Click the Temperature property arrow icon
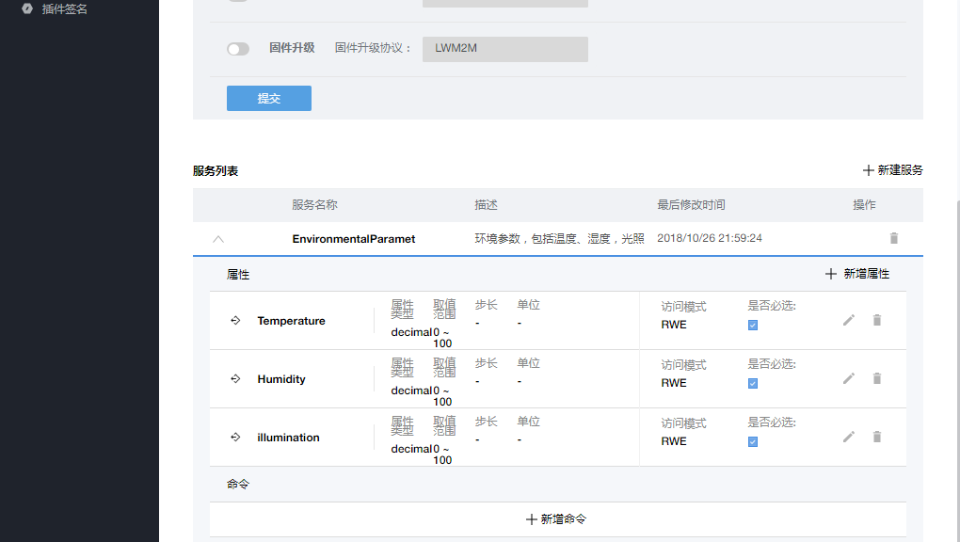Screen dimensions: 960x542 click(235, 320)
